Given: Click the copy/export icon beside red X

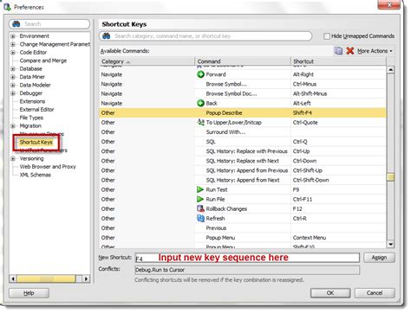Looking at the screenshot, I should [338, 51].
